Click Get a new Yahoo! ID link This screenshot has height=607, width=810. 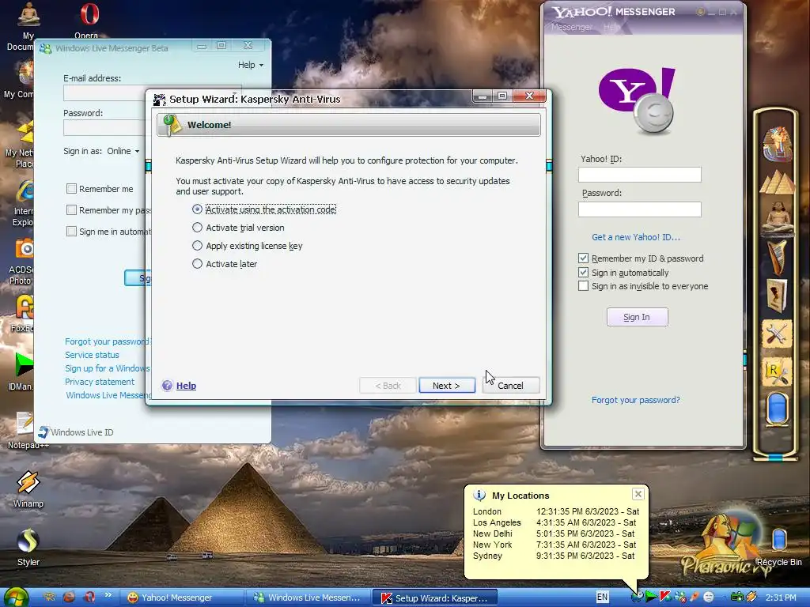pyautogui.click(x=636, y=237)
